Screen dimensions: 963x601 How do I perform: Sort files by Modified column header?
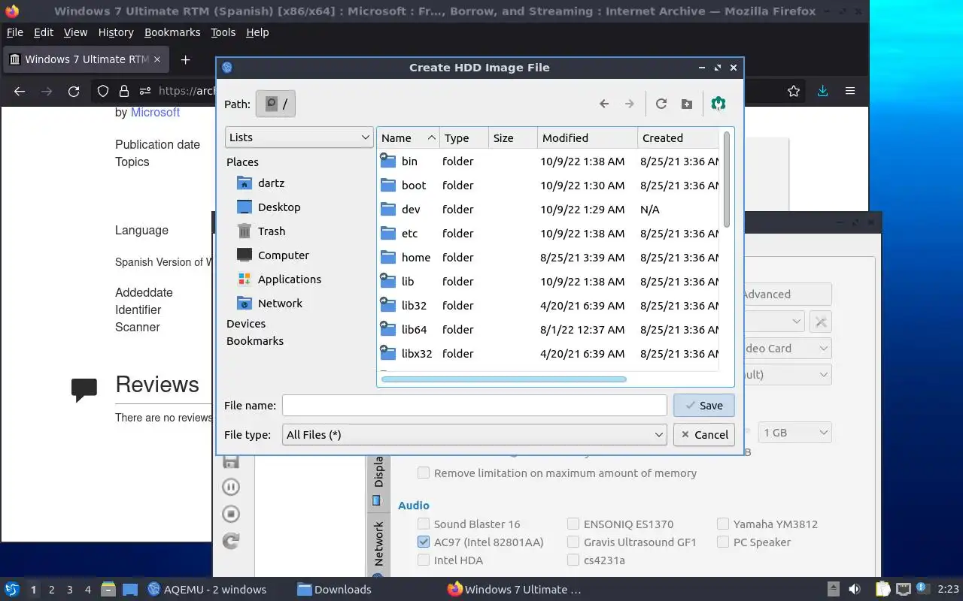[x=588, y=137]
